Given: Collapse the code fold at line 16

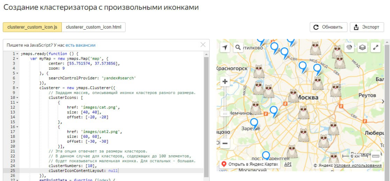Looking at the screenshot, I should coord(17,127).
